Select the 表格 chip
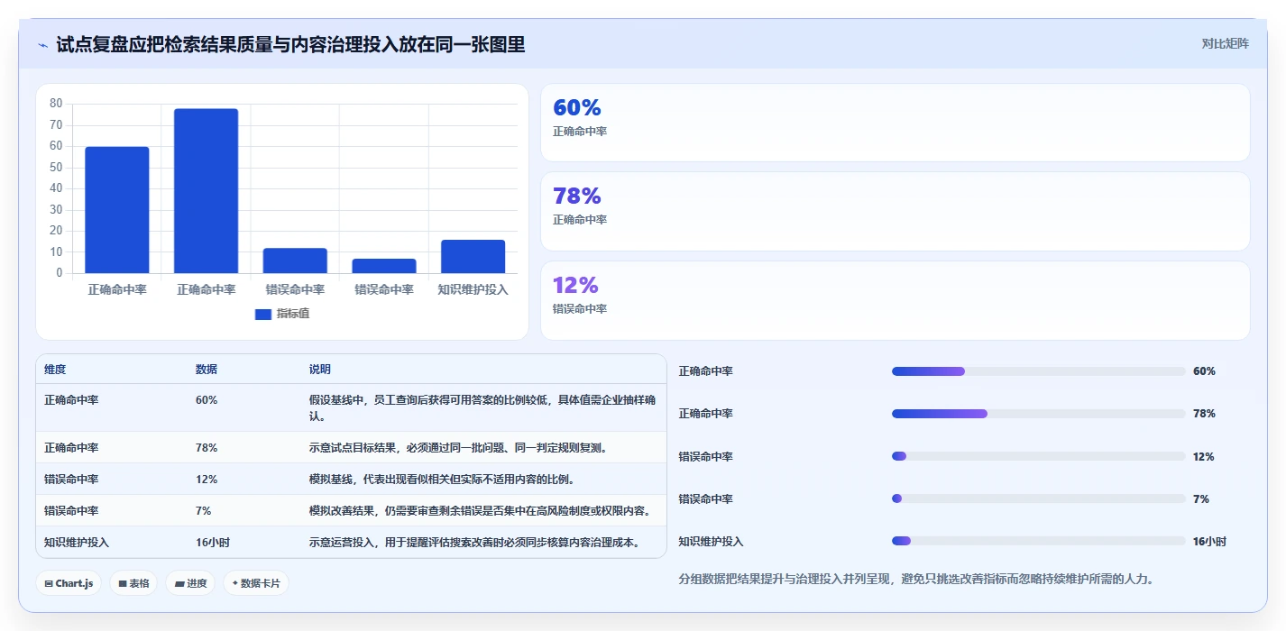The image size is (1286, 631). click(x=133, y=583)
